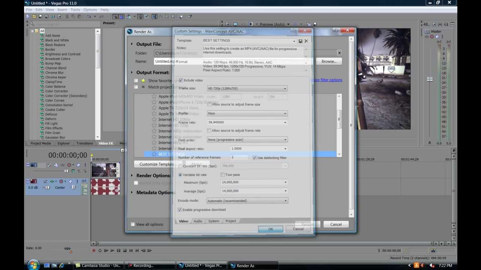The image size is (481, 270).
Task: Open the Transitions tab in Vegas
Action: [85, 143]
